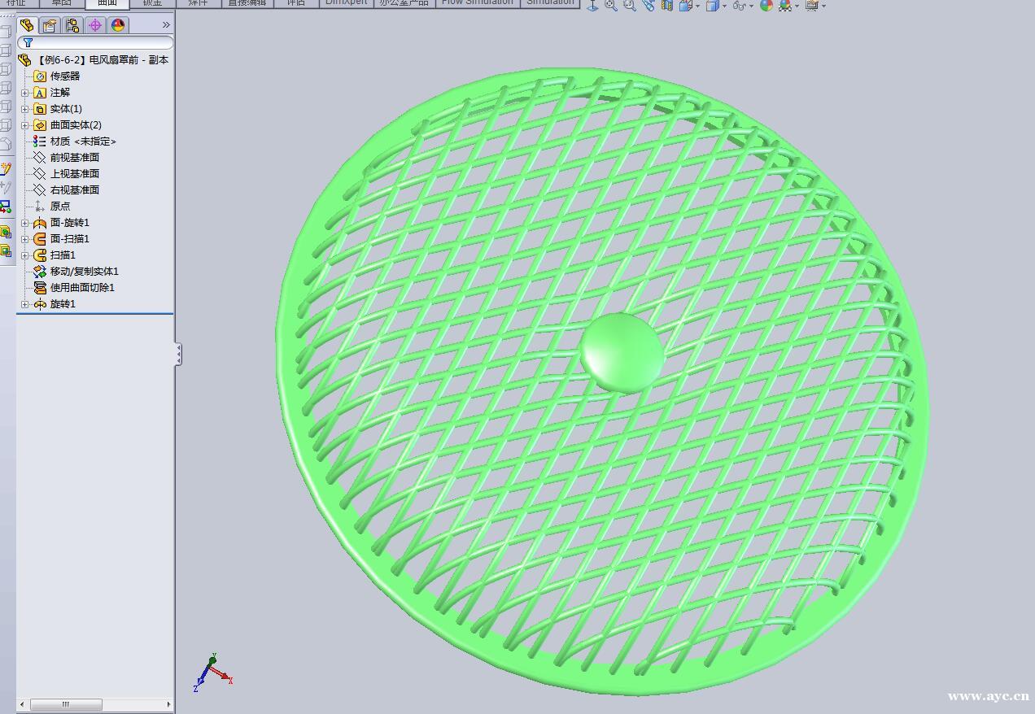Click the www.ayc.cn watermark link

(986, 696)
